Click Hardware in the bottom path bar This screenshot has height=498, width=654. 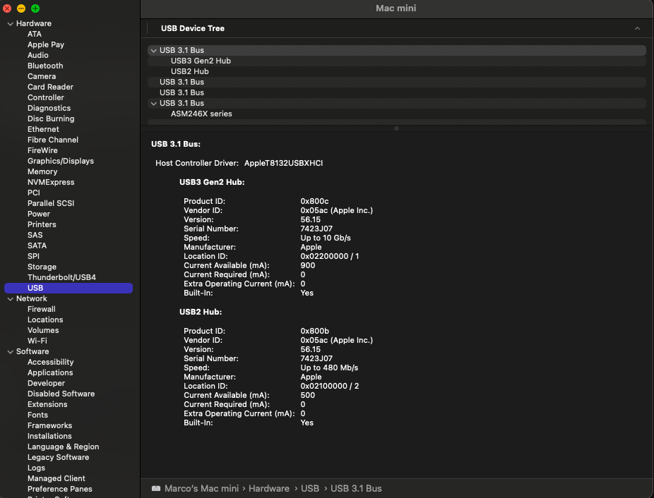[x=269, y=488]
